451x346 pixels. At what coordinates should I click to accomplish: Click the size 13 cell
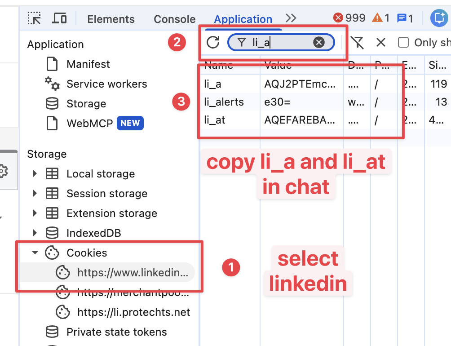(441, 102)
